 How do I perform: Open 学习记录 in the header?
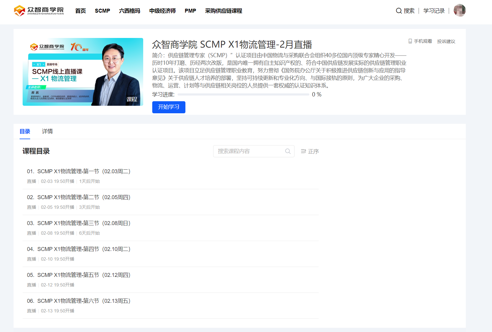point(434,11)
